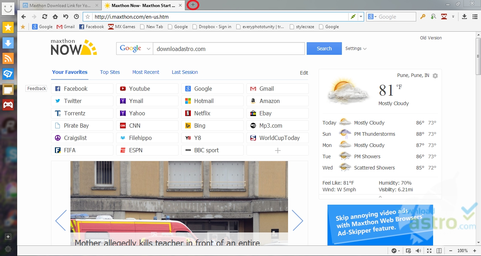The image size is (481, 256).
Task: Click the blue Search button
Action: tap(324, 49)
